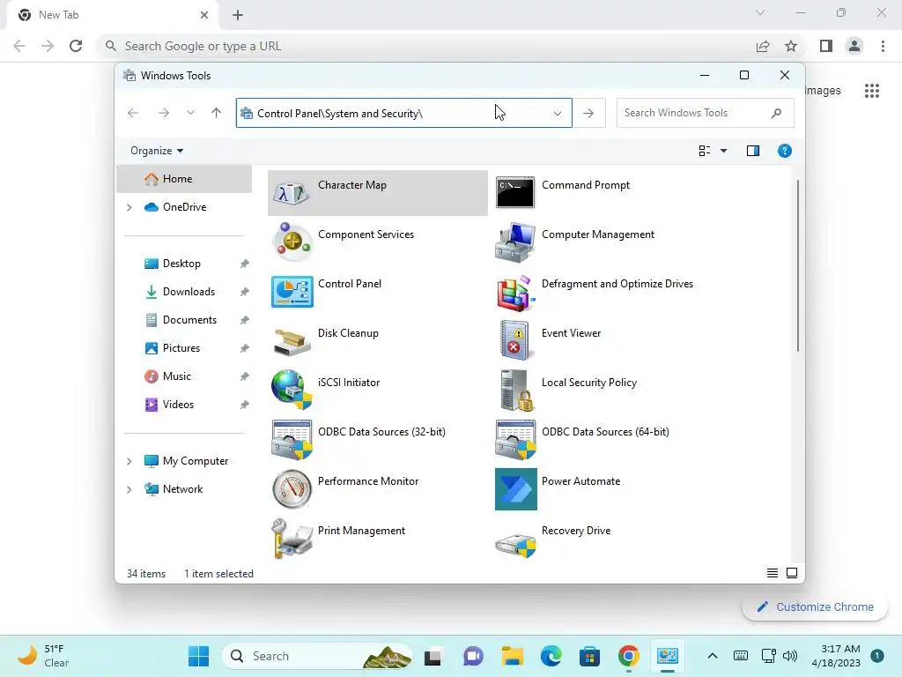902x677 pixels.
Task: Bookmark this tab with the star icon
Action: 791,46
